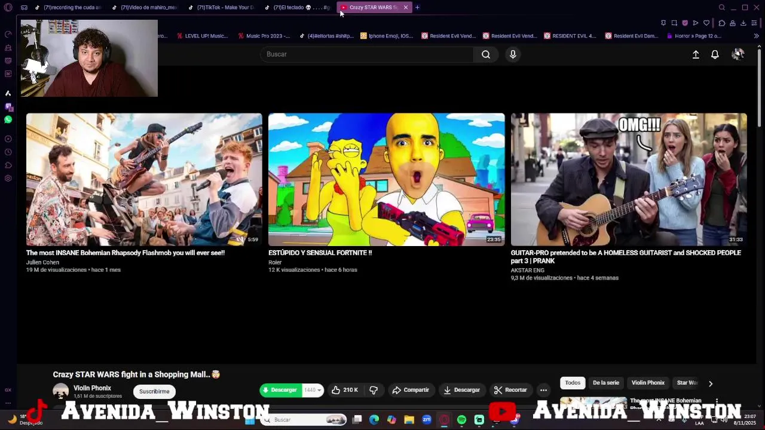Click the heart bookmark icon in address bar

pos(706,23)
